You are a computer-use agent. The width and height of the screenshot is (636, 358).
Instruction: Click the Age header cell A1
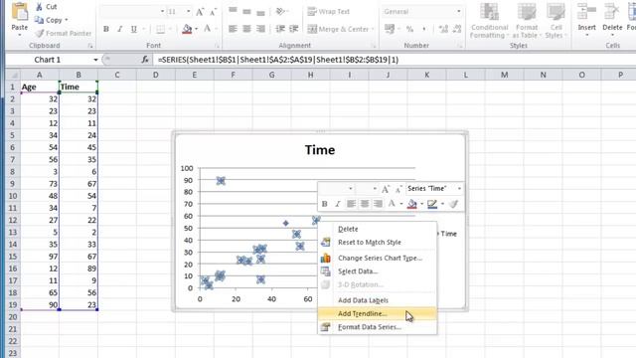tap(40, 87)
